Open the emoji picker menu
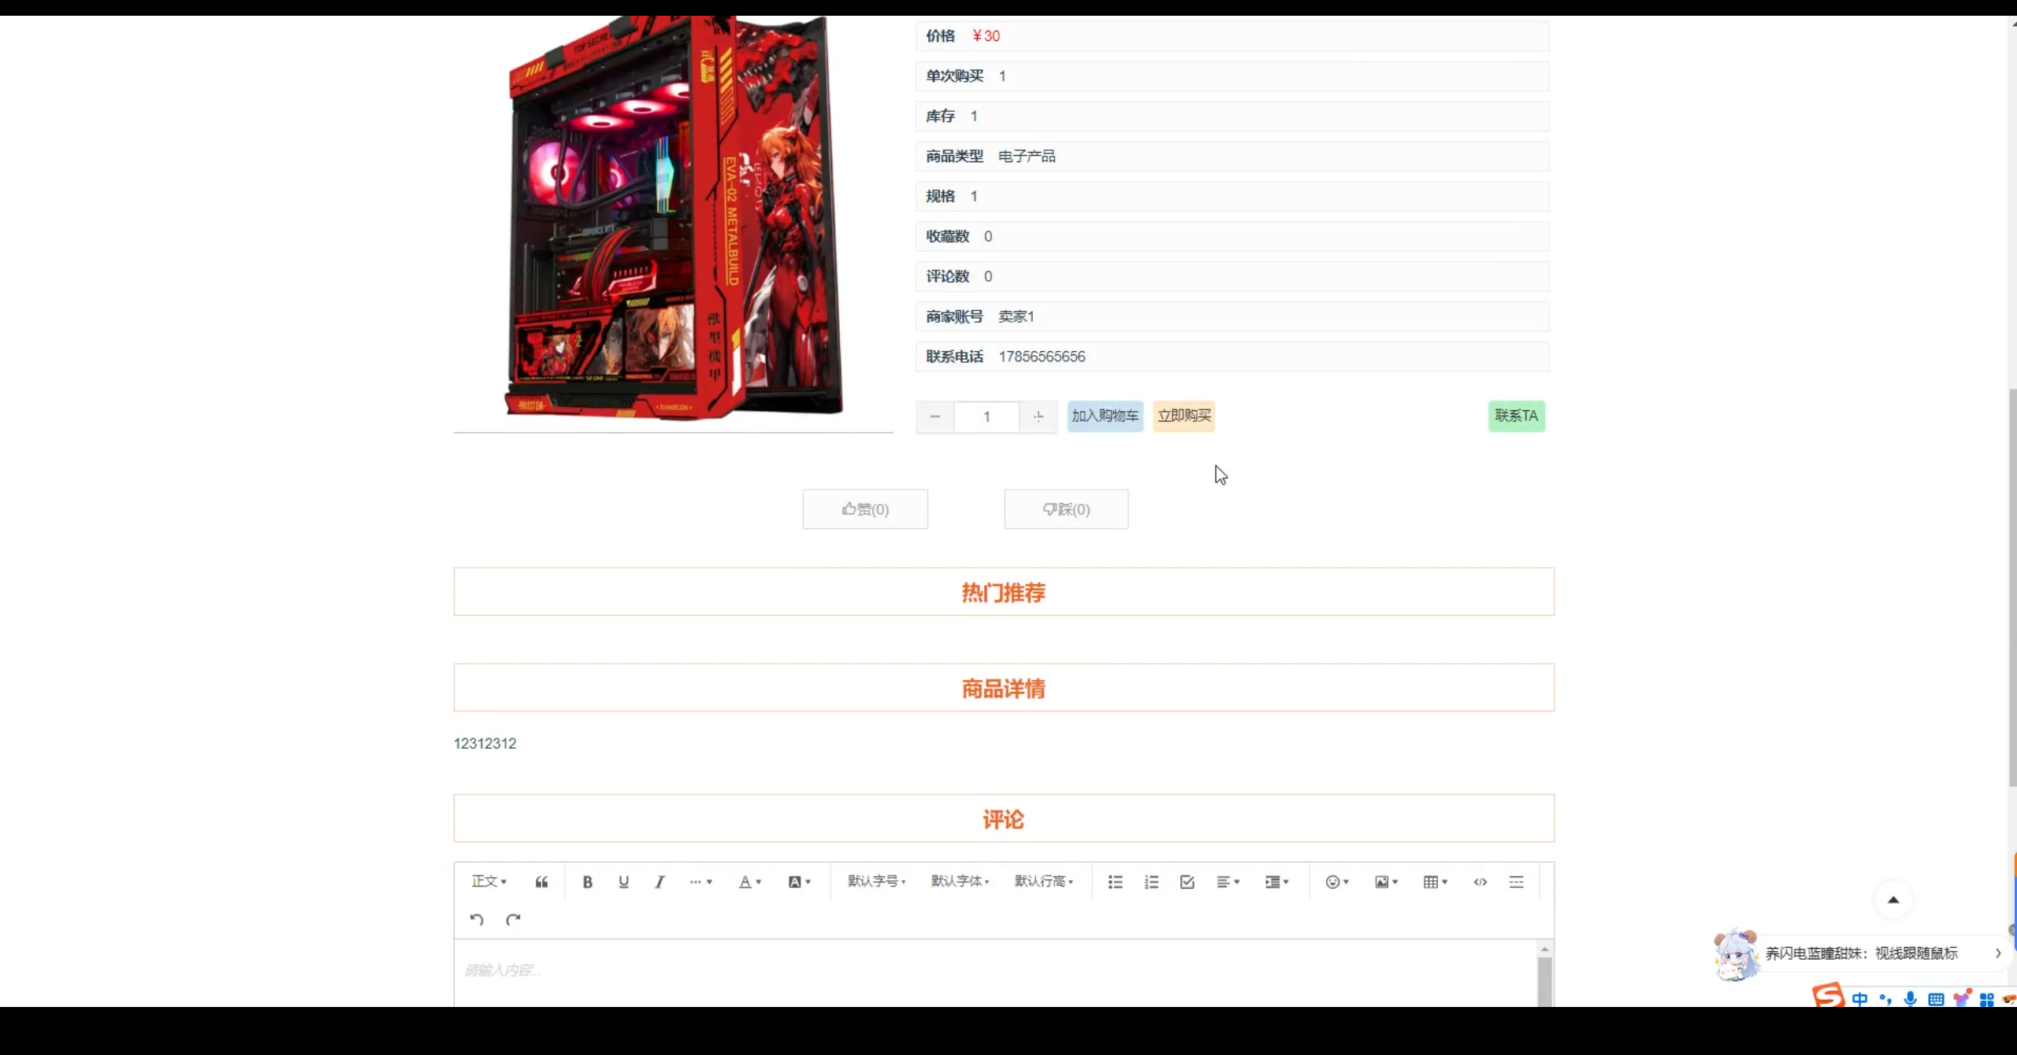2017x1055 pixels. click(x=1337, y=882)
